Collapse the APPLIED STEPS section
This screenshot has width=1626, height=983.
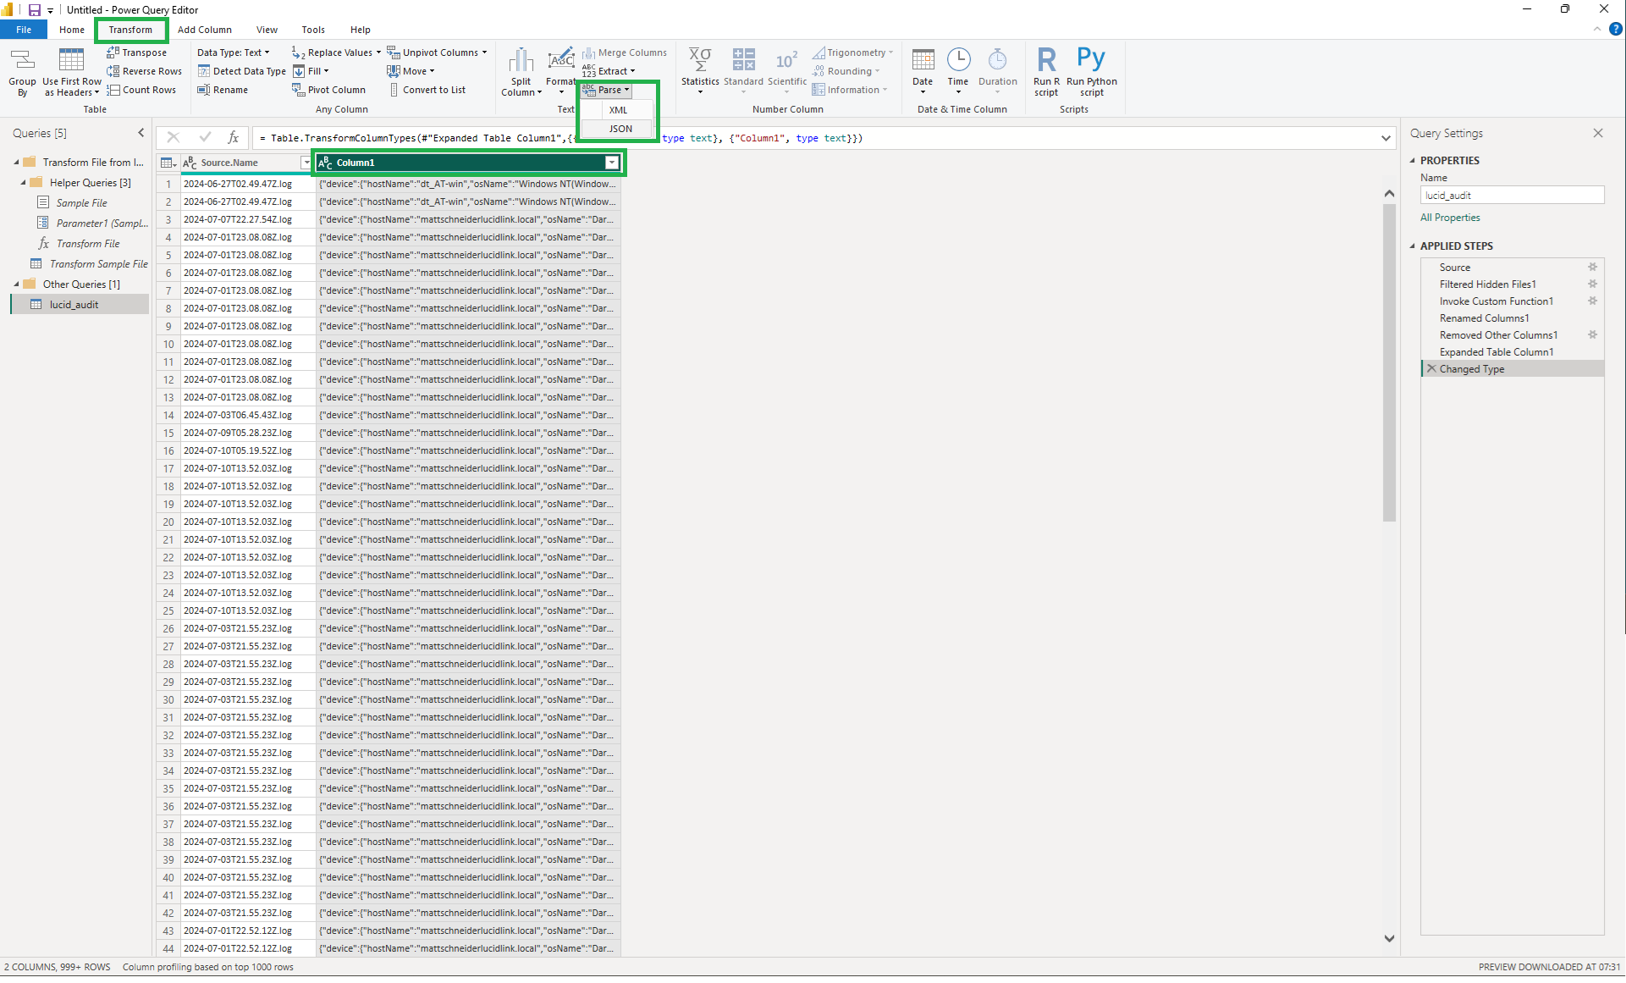pyautogui.click(x=1413, y=246)
